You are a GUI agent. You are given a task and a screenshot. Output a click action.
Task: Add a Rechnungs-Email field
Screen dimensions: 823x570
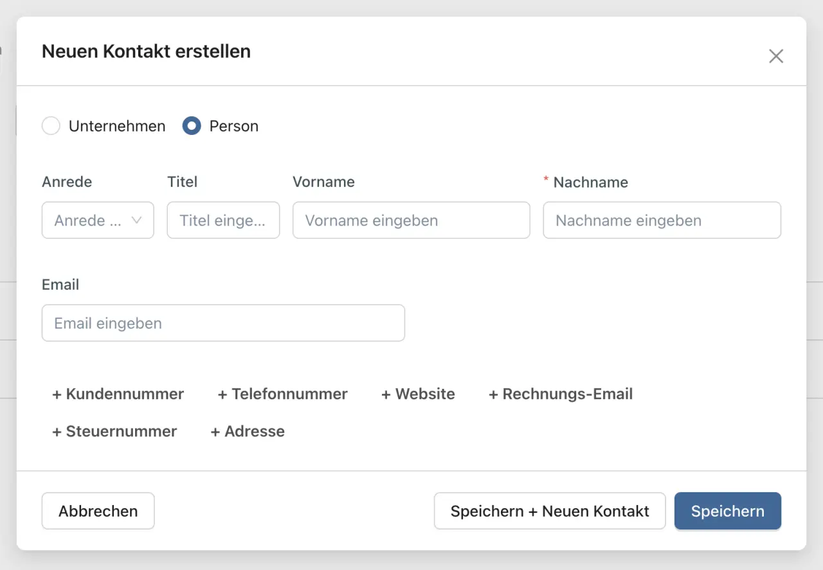pyautogui.click(x=561, y=394)
